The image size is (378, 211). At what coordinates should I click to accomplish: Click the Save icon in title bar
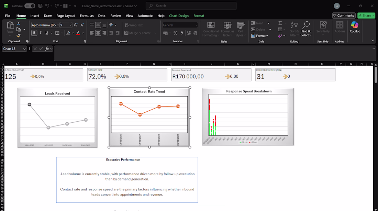pos(40,6)
